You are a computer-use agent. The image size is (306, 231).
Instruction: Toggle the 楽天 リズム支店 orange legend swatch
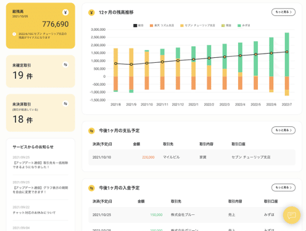coord(151,25)
